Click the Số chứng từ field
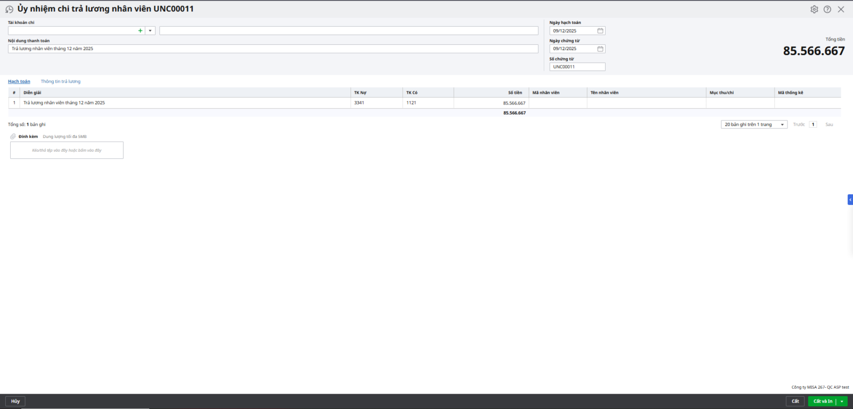 click(x=577, y=67)
